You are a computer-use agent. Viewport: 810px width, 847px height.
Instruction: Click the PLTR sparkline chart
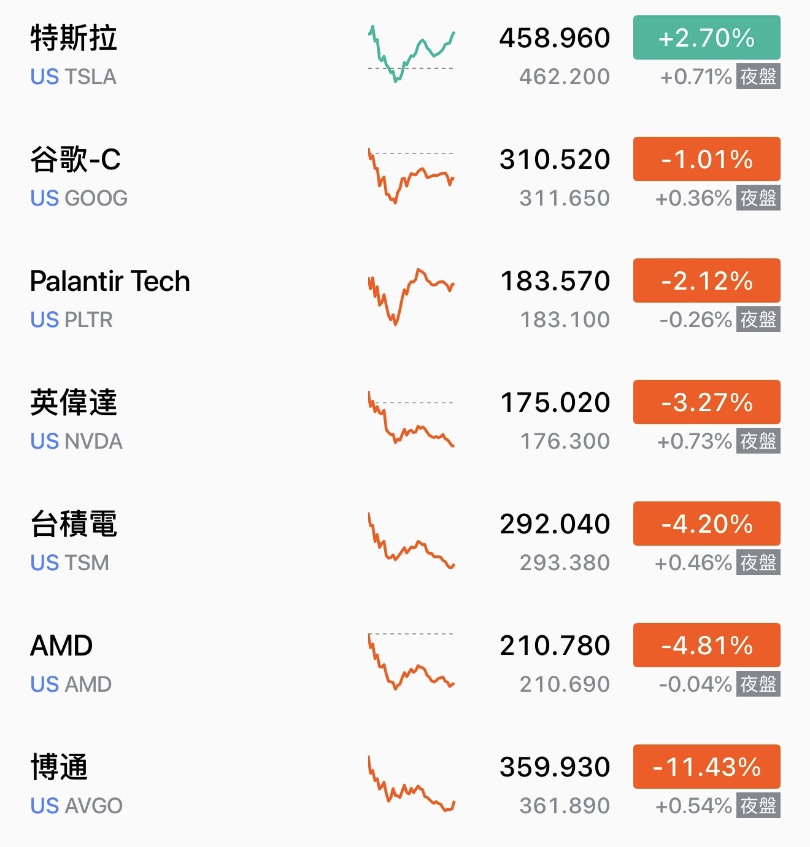(411, 296)
